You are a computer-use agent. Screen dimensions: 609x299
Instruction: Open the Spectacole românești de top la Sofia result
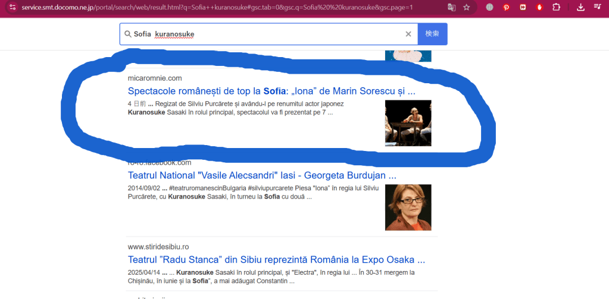pyautogui.click(x=271, y=91)
